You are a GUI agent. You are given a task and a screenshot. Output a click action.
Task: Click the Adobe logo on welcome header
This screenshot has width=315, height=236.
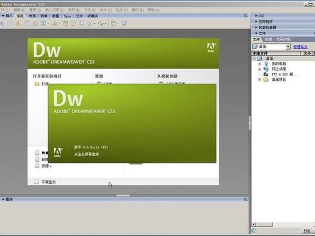(211, 48)
